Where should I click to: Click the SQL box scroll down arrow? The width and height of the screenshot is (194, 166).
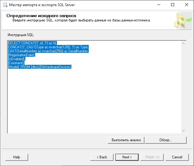[x=184, y=131]
